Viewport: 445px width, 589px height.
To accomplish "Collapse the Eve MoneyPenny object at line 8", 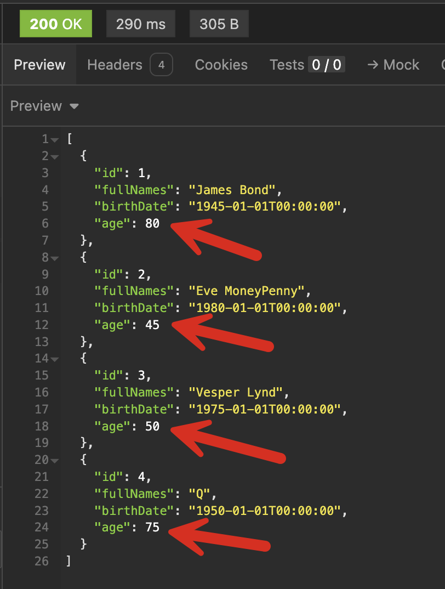I will click(x=54, y=258).
